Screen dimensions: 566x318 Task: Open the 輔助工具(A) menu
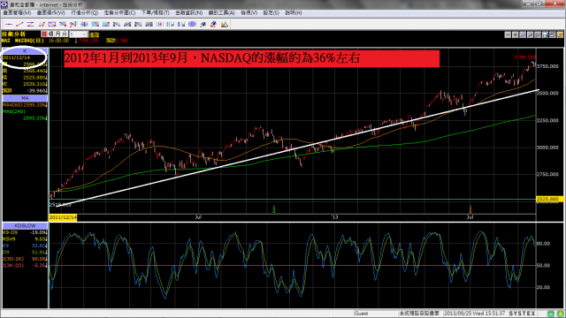click(222, 12)
